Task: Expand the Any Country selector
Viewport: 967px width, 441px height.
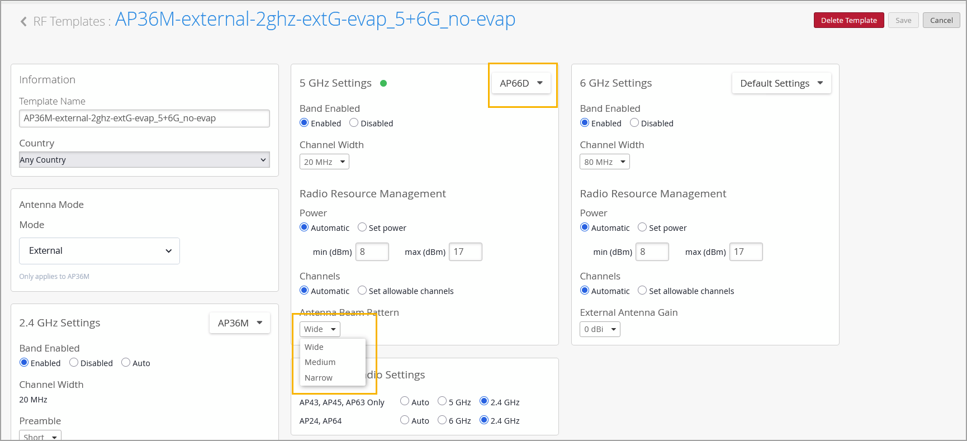Action: click(x=144, y=160)
